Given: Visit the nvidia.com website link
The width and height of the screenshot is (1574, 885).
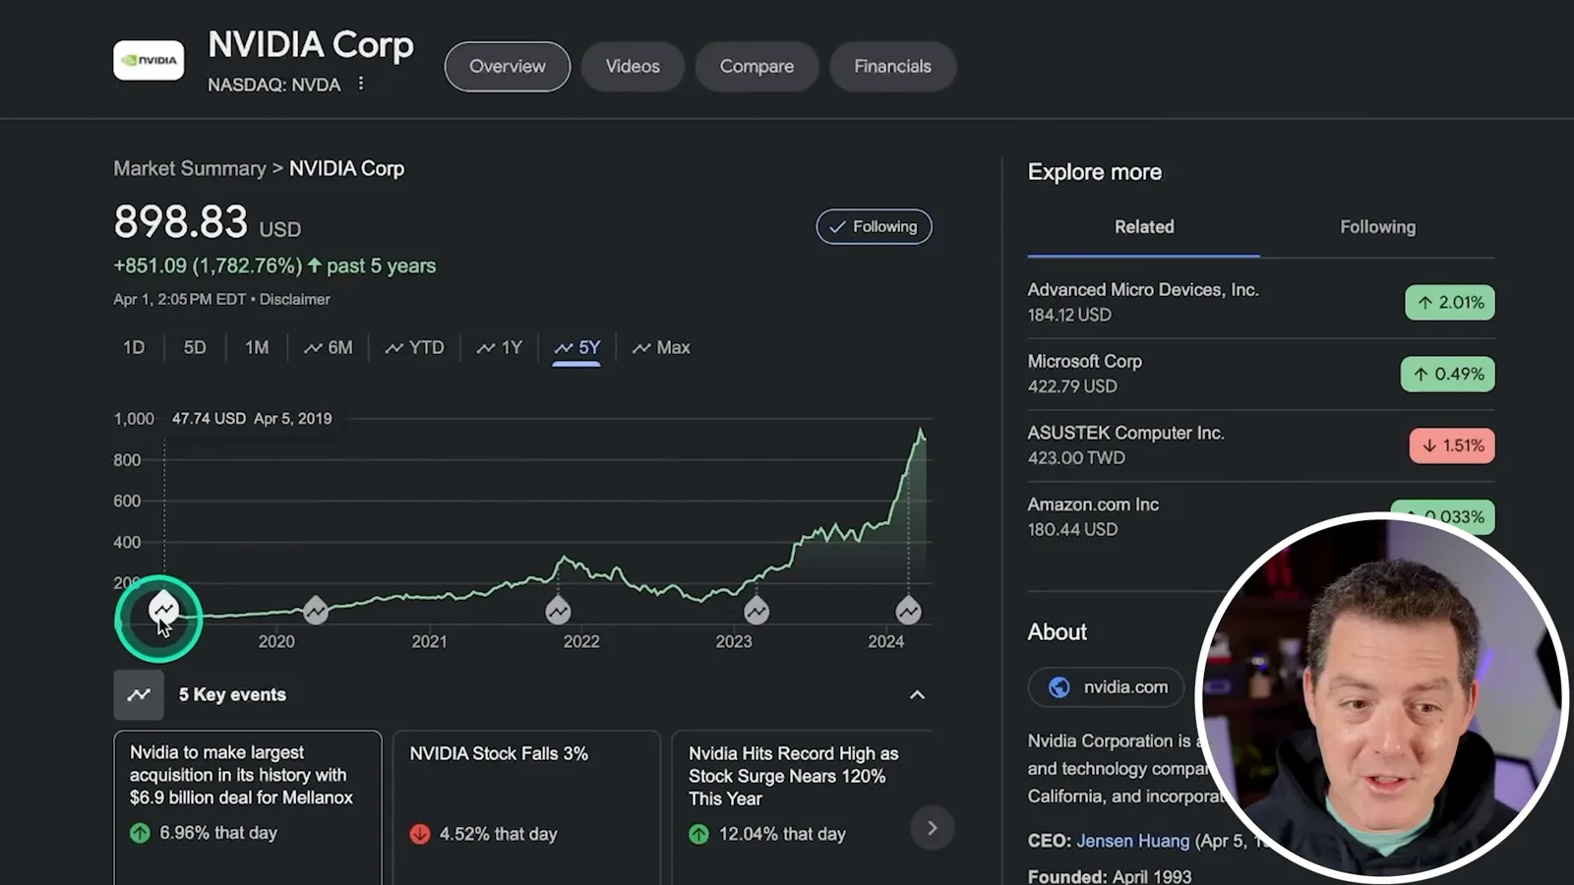Looking at the screenshot, I should point(1108,687).
